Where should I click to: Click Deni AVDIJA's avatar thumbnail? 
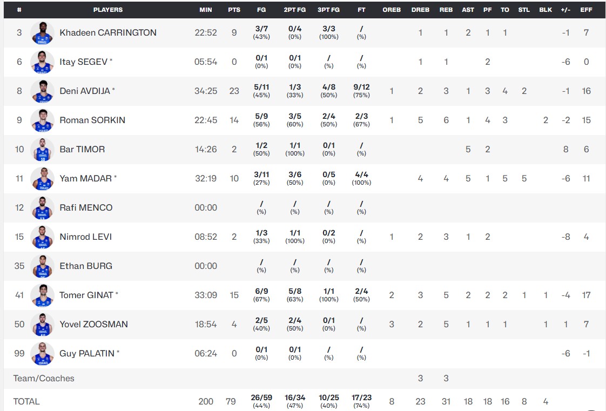42,91
